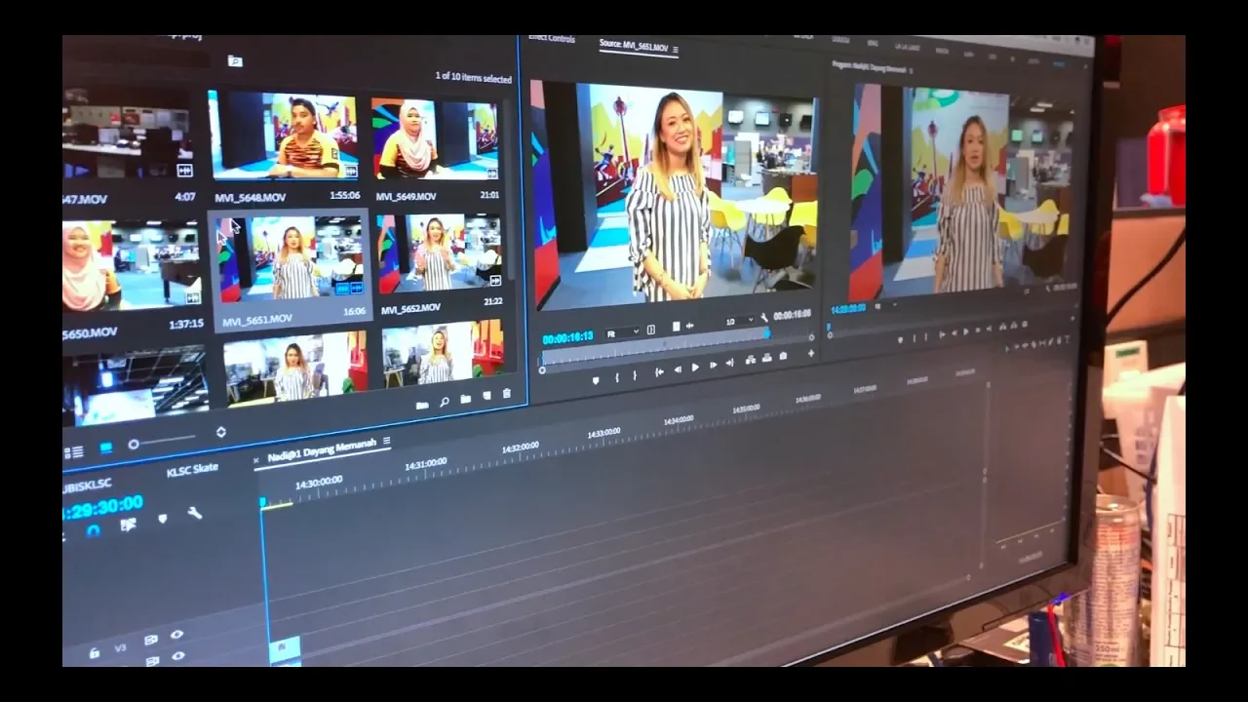Click the timeline playhead at 14:29:30:00
Viewport: 1248px width, 702px height.
pos(262,501)
